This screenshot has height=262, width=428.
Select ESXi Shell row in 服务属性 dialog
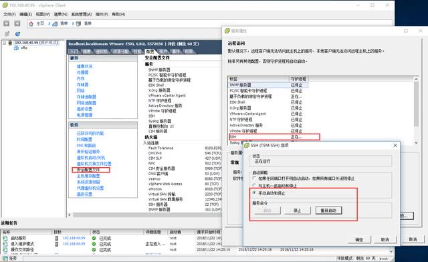coord(268,102)
